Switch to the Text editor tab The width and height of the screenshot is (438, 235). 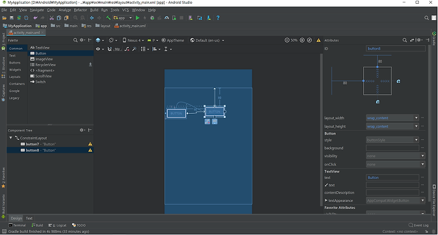[29, 218]
